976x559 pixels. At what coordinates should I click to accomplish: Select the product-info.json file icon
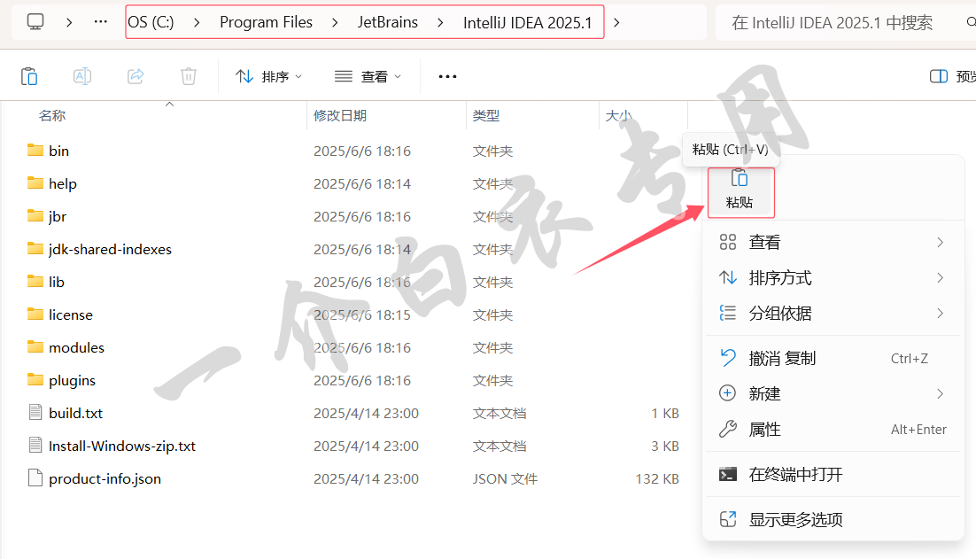35,478
